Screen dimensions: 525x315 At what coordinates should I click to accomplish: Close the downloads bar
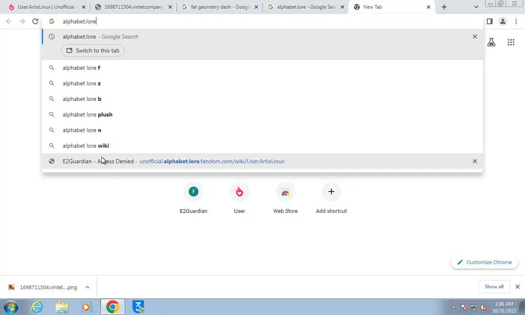[x=518, y=287]
